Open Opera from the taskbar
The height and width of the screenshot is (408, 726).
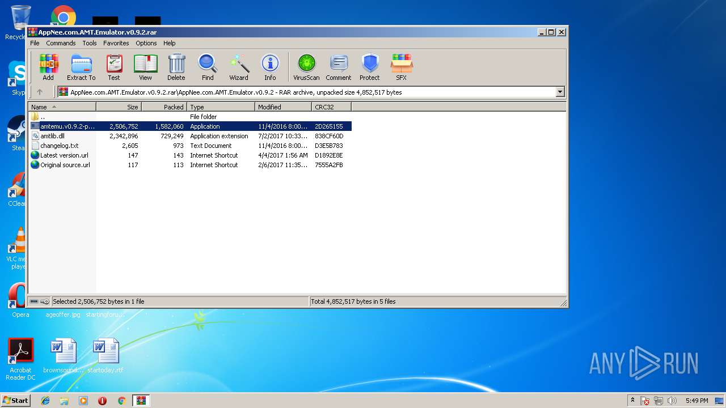click(x=102, y=401)
